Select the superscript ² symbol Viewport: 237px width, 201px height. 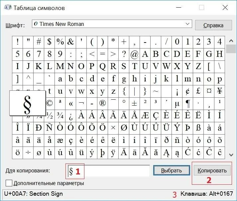pos(145,104)
